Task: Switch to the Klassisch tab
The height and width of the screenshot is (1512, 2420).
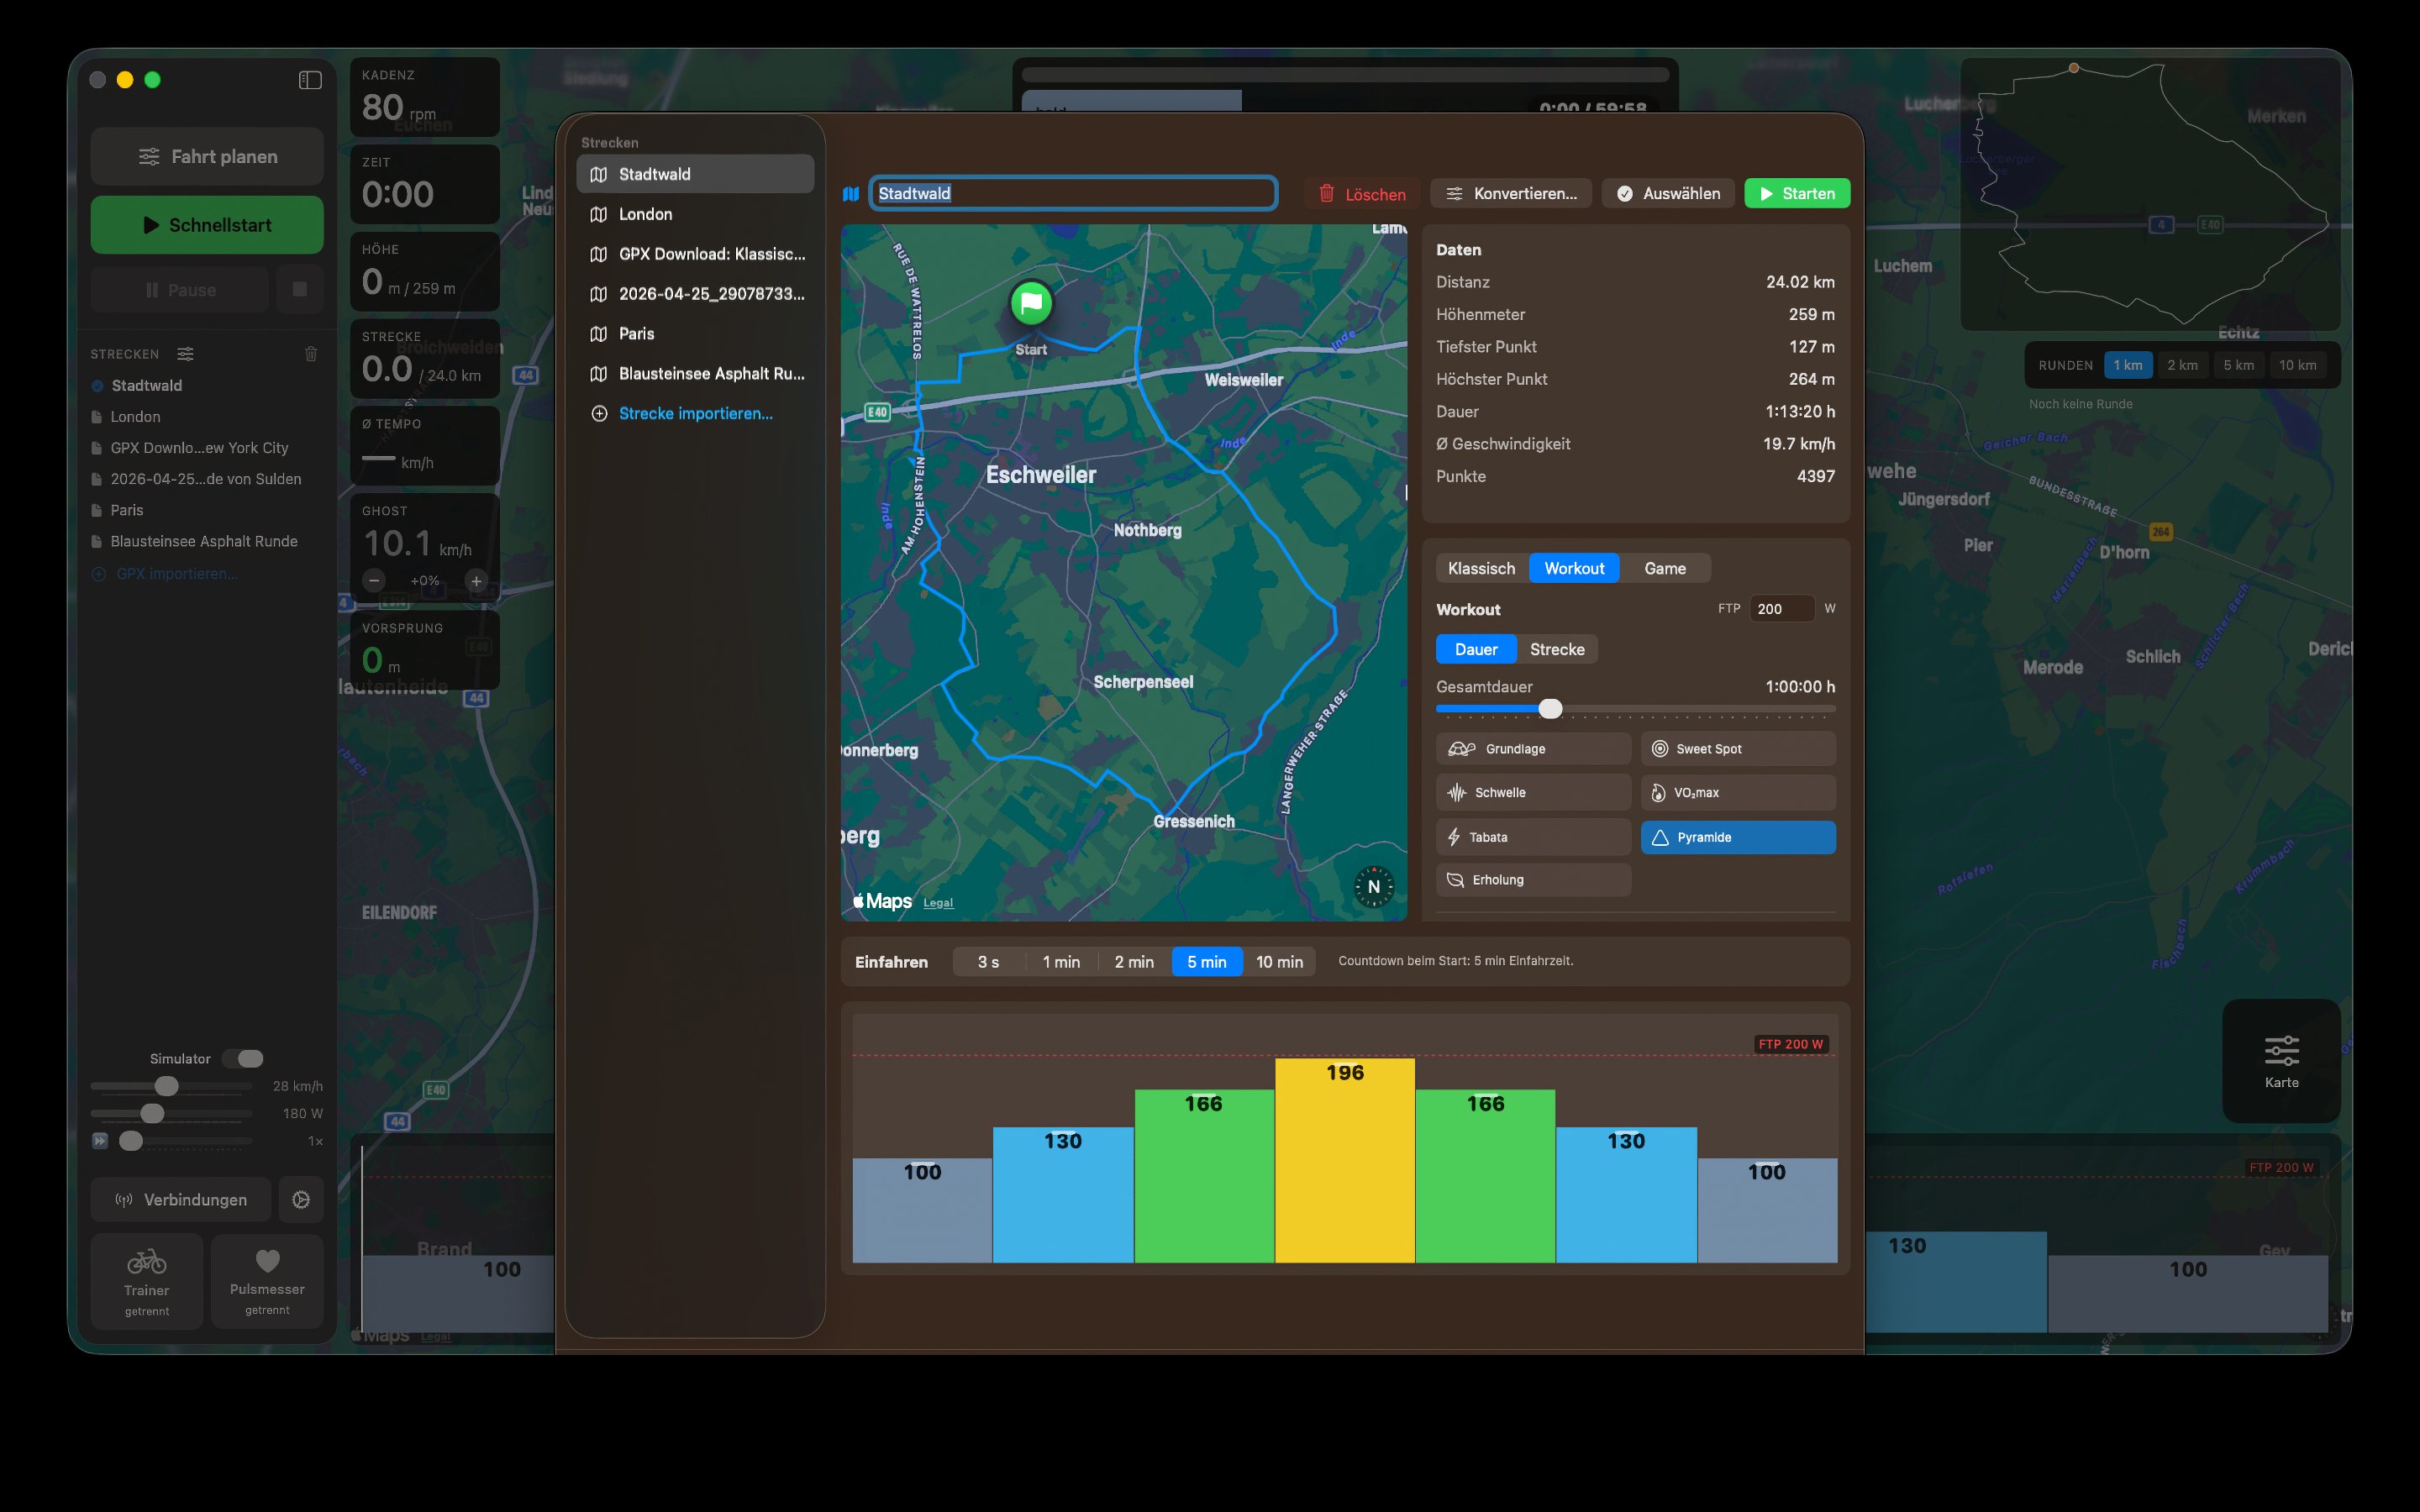Action: coord(1481,568)
